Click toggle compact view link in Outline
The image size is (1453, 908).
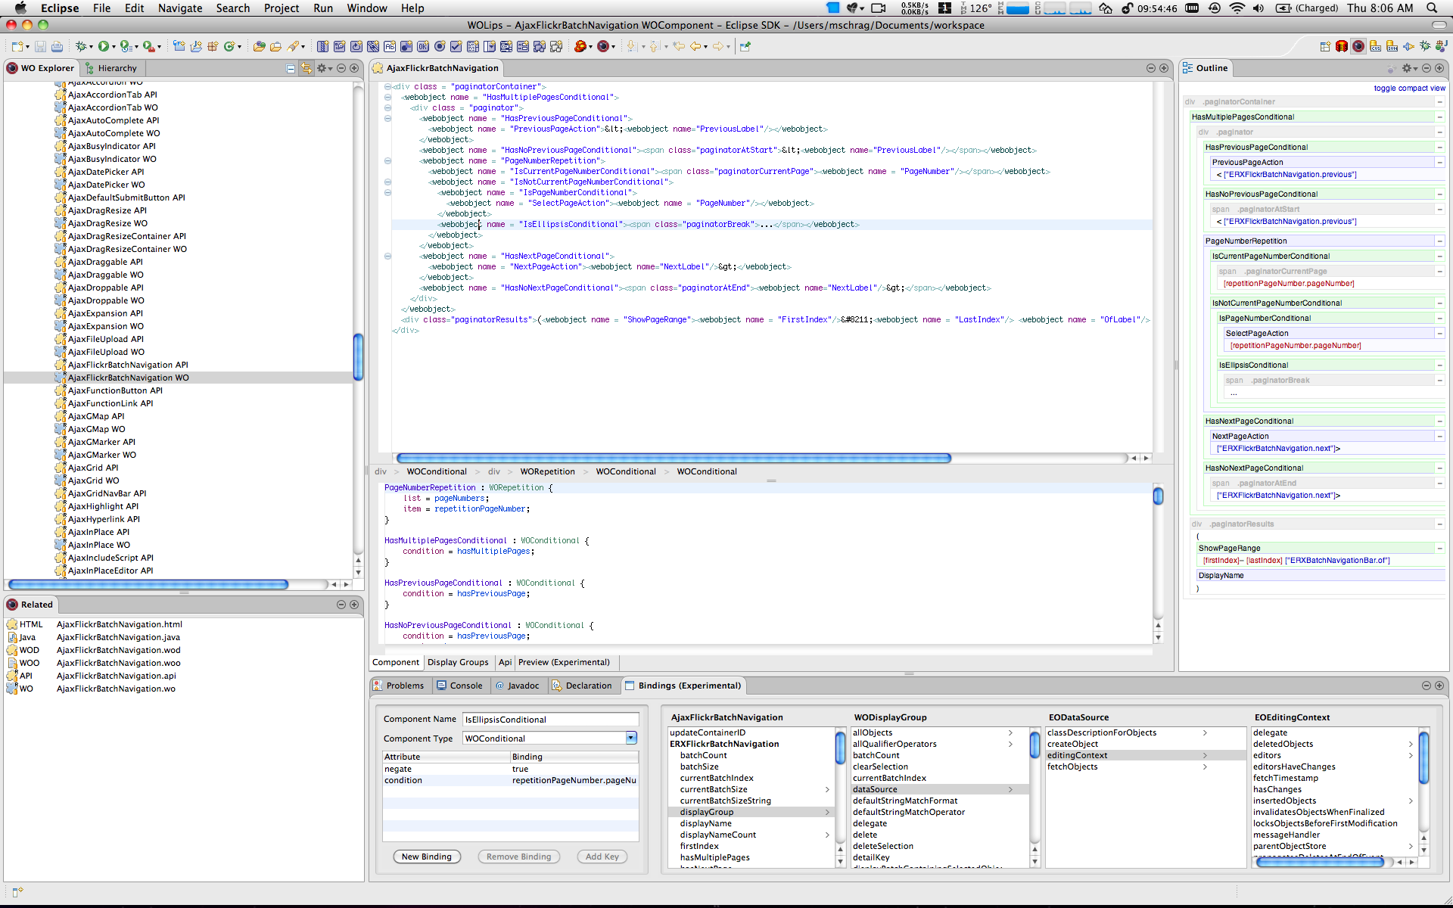tap(1409, 89)
